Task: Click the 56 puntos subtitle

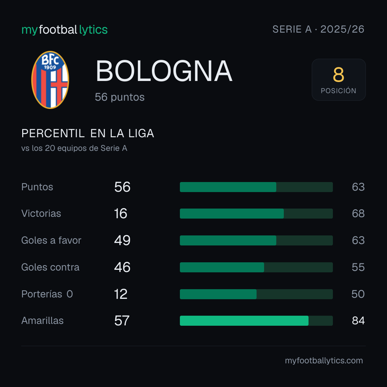Action: 120,97
